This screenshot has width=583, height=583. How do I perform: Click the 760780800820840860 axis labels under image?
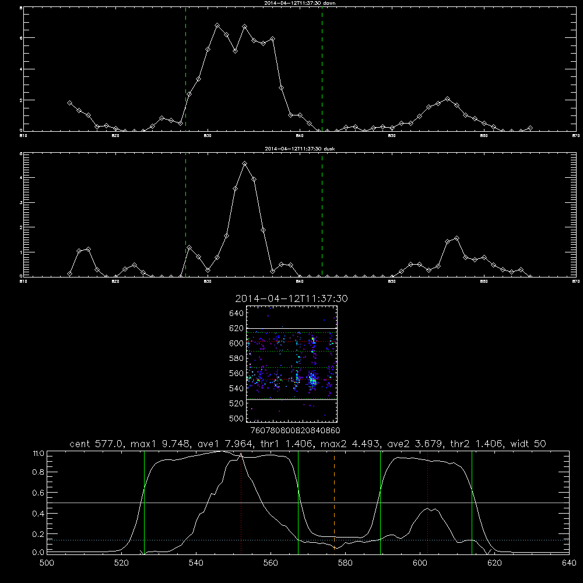296,431
